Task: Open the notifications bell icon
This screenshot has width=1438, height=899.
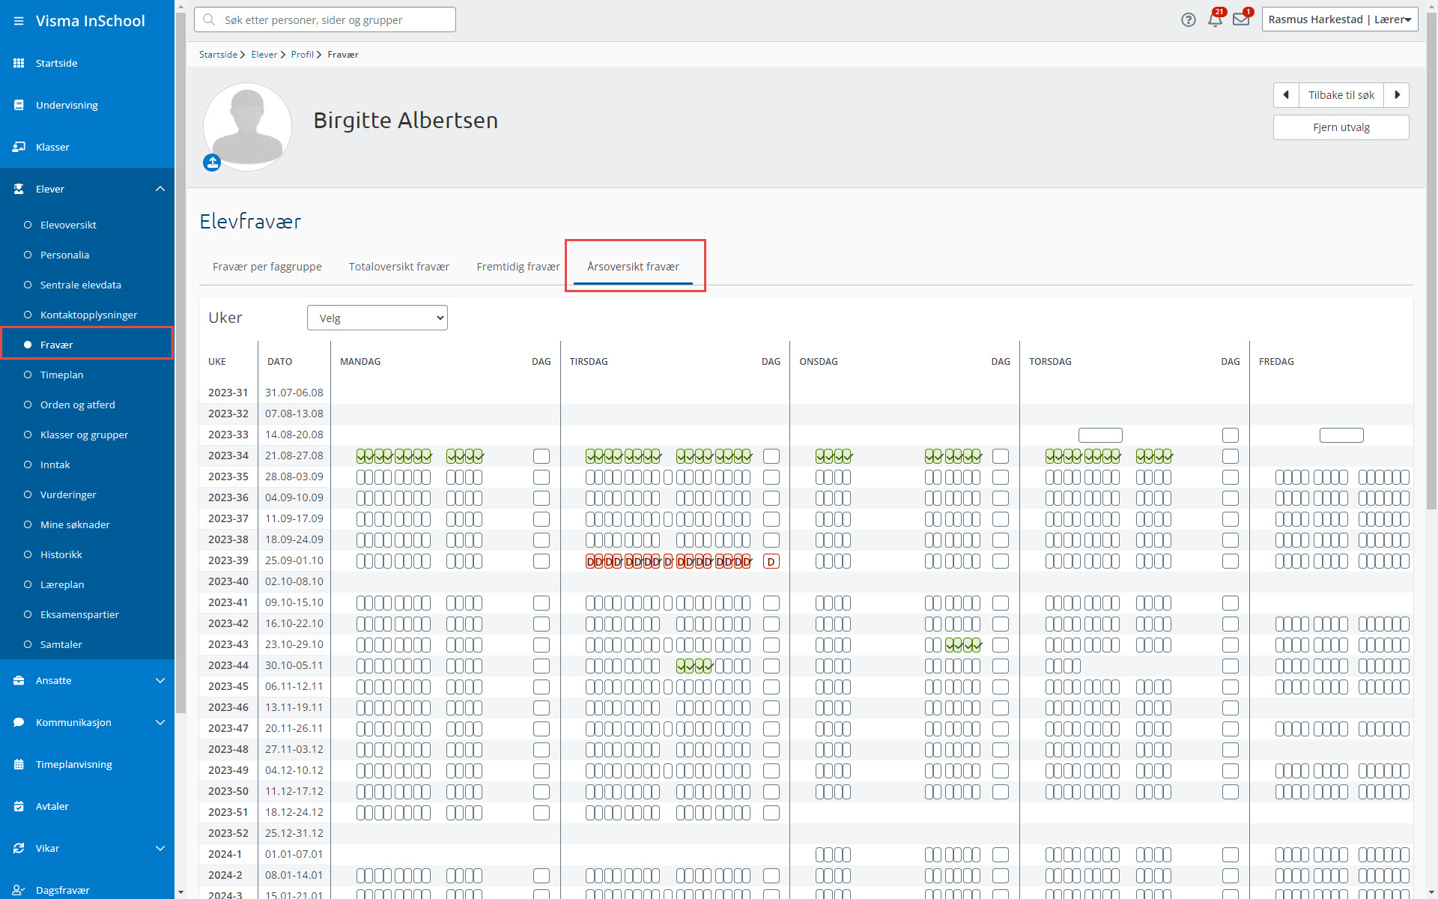Action: pyautogui.click(x=1215, y=19)
